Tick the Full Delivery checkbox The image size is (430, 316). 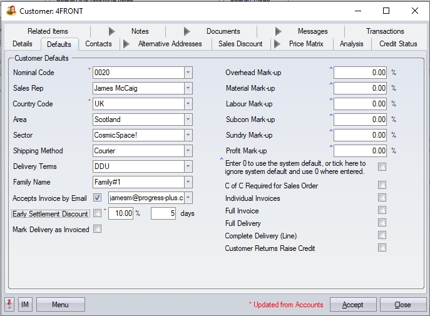382,223
